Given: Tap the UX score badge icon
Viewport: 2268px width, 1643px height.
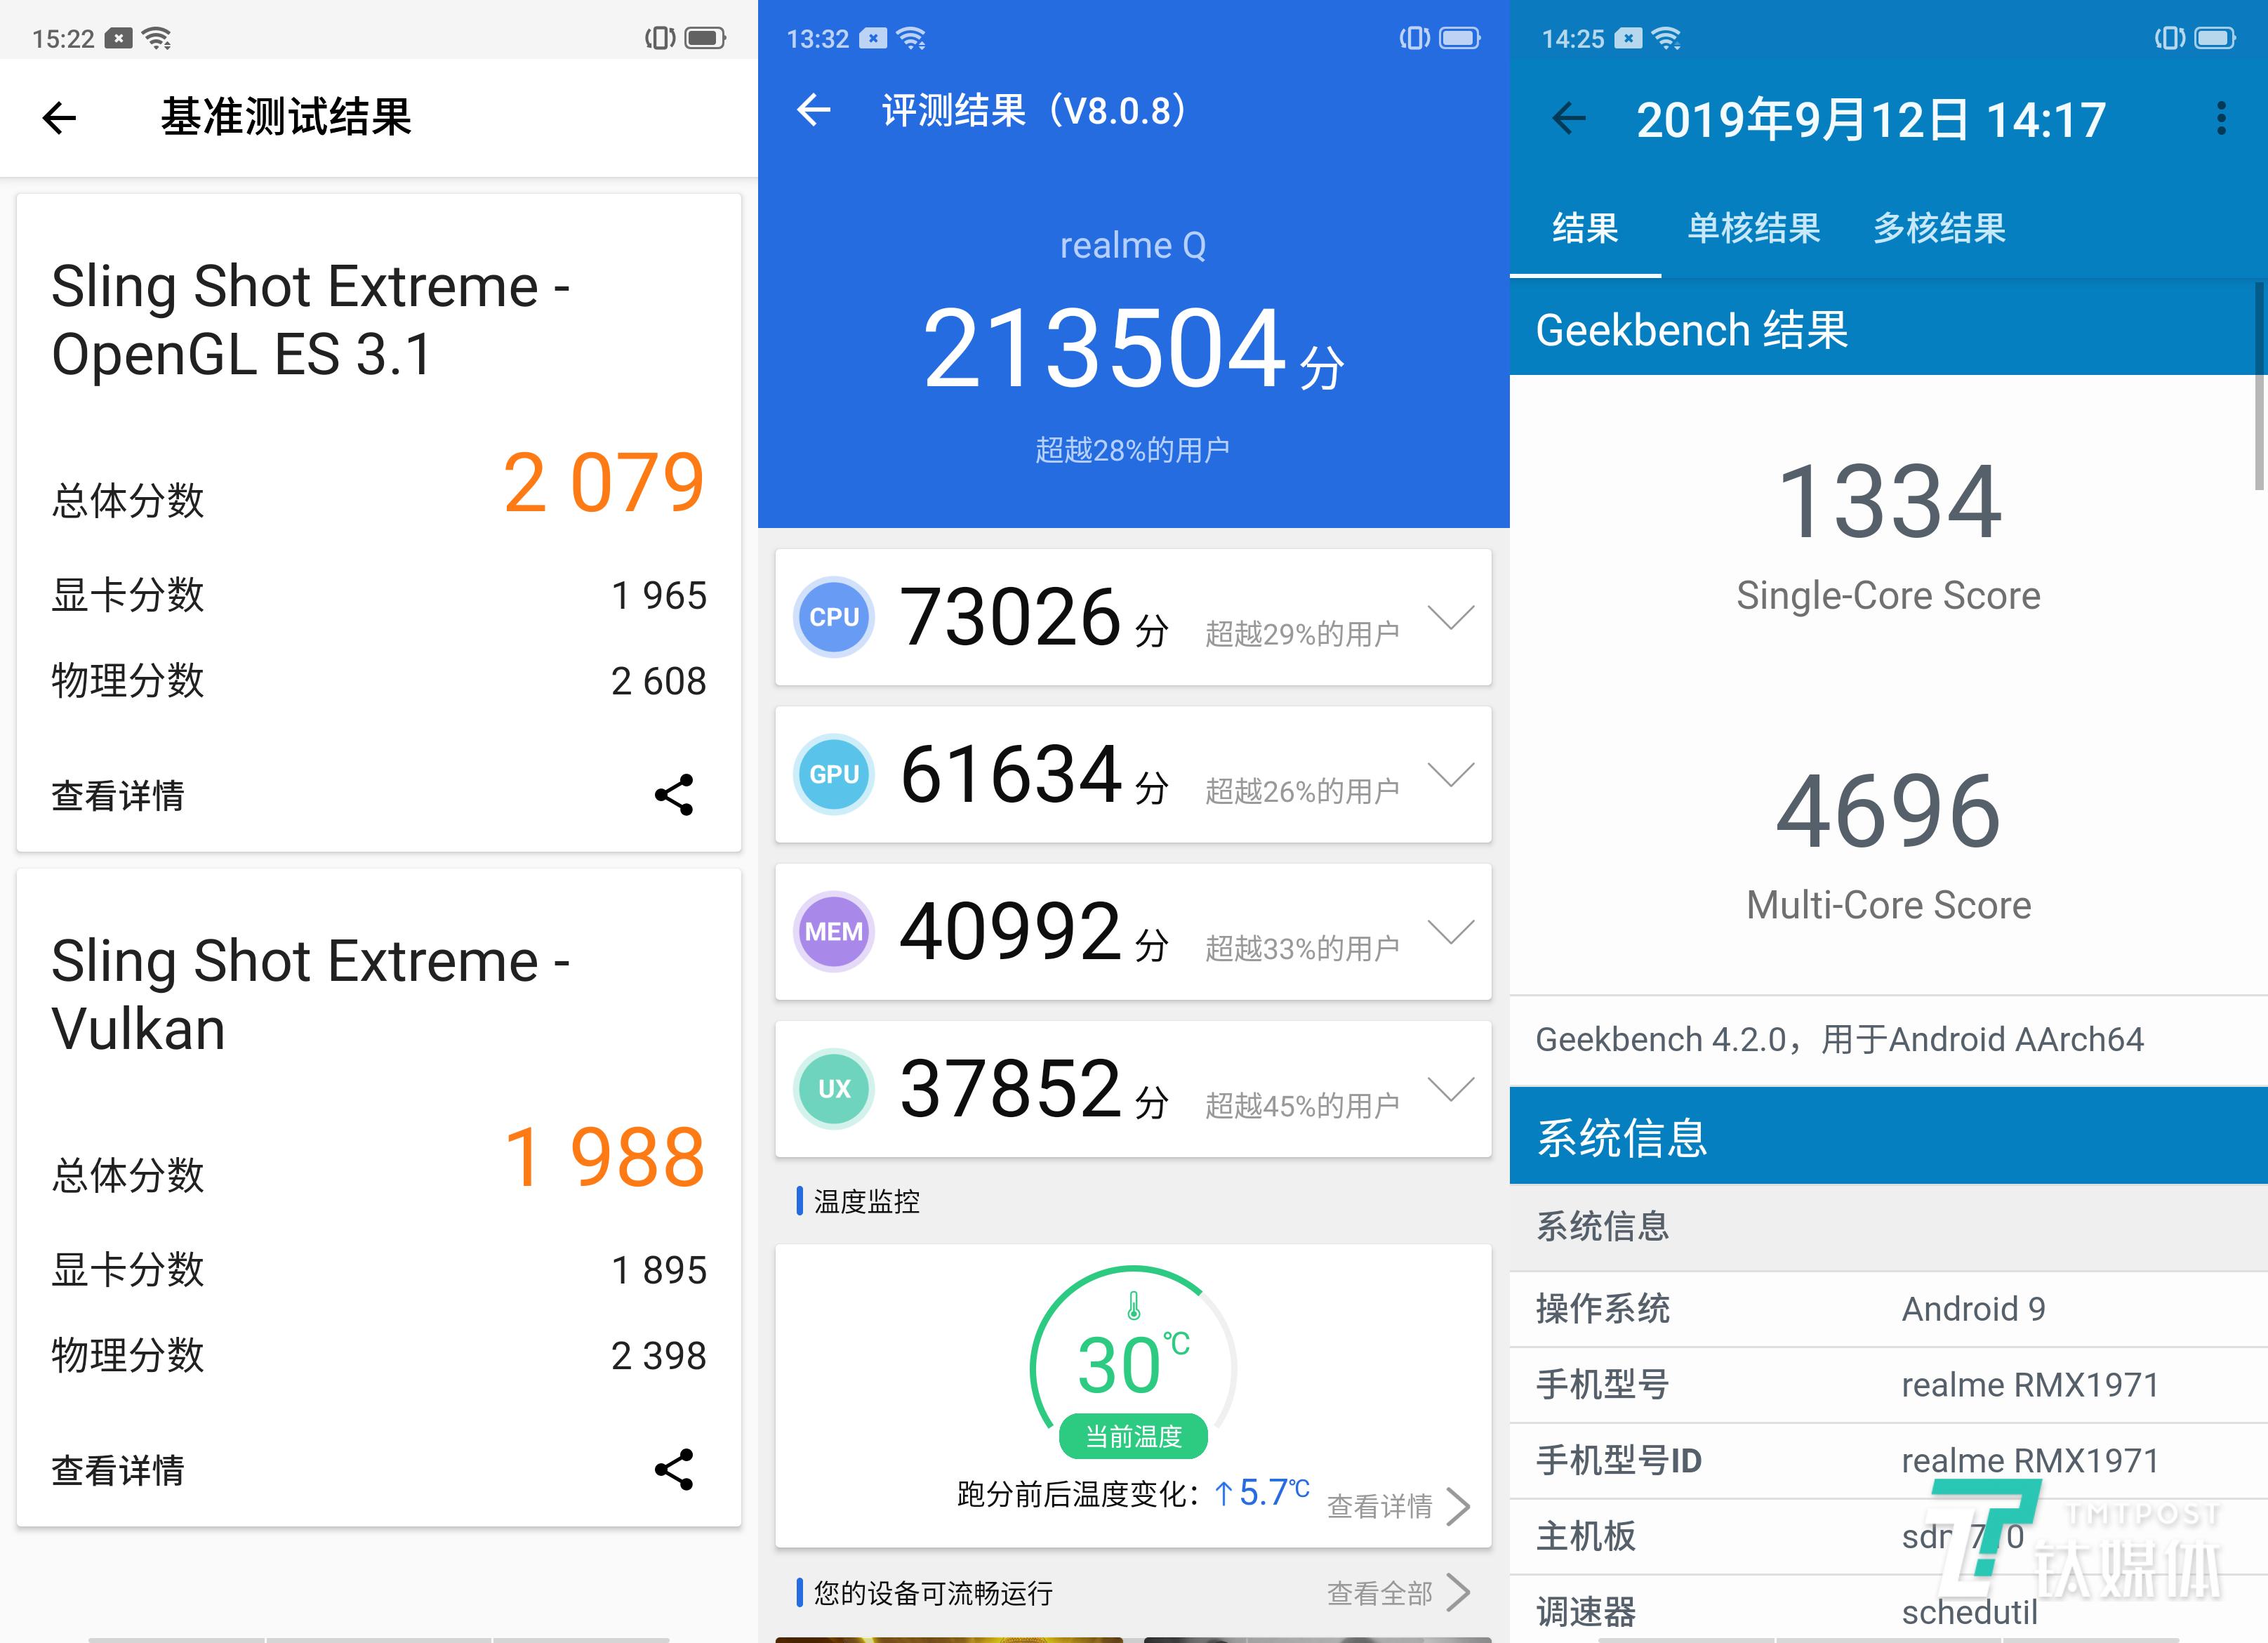Looking at the screenshot, I should [834, 1089].
